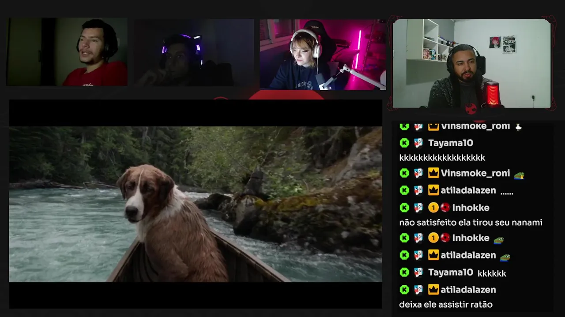Click frog emote in atiladalazen's message

pos(505,257)
